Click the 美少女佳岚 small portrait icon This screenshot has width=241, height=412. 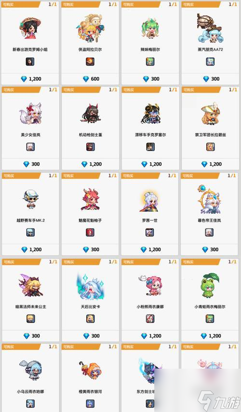point(30,147)
